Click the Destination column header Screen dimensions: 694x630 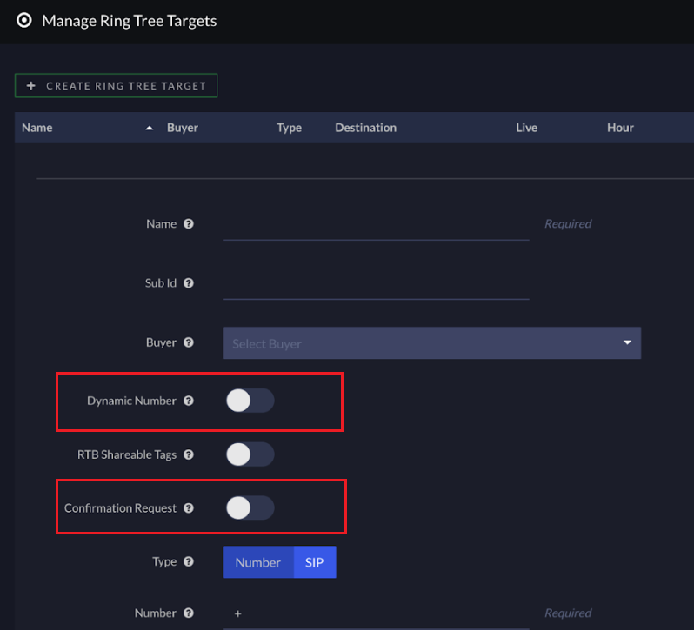click(x=365, y=128)
